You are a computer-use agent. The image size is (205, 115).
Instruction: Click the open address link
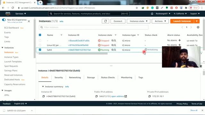tap(118, 96)
